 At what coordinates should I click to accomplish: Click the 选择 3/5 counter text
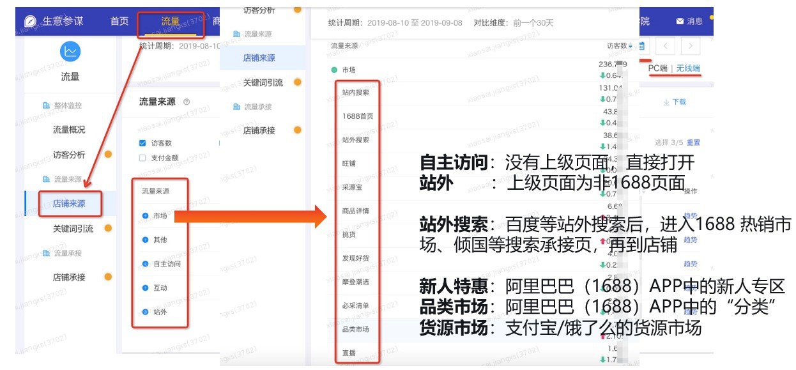(x=669, y=143)
